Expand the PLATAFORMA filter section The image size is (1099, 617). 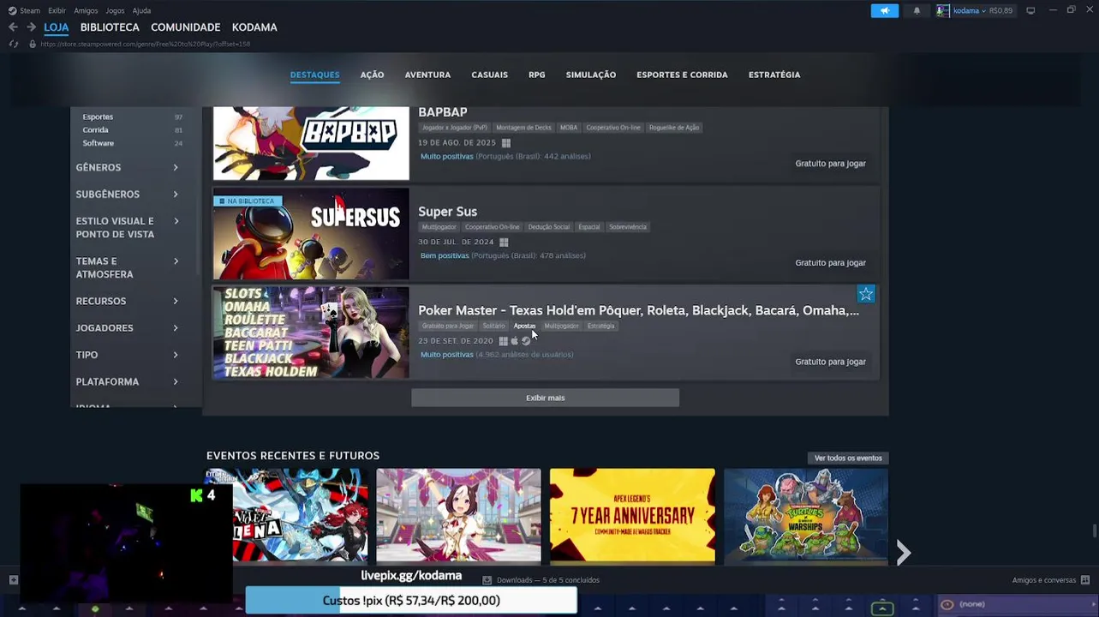127,382
